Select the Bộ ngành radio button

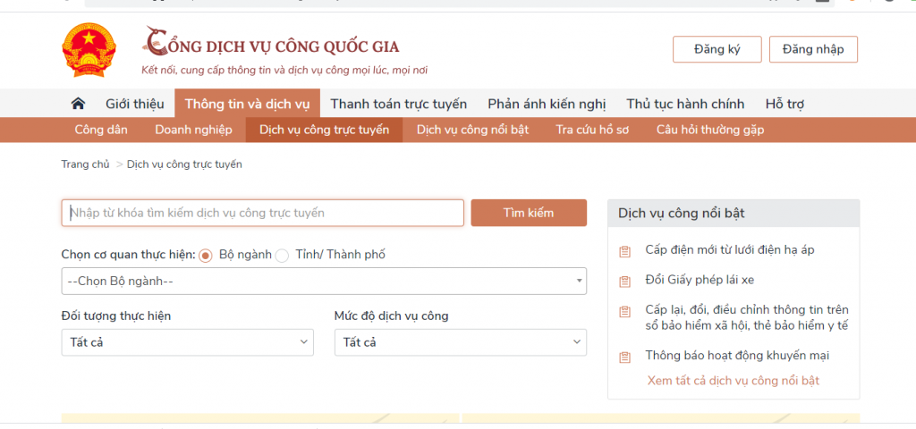(206, 256)
